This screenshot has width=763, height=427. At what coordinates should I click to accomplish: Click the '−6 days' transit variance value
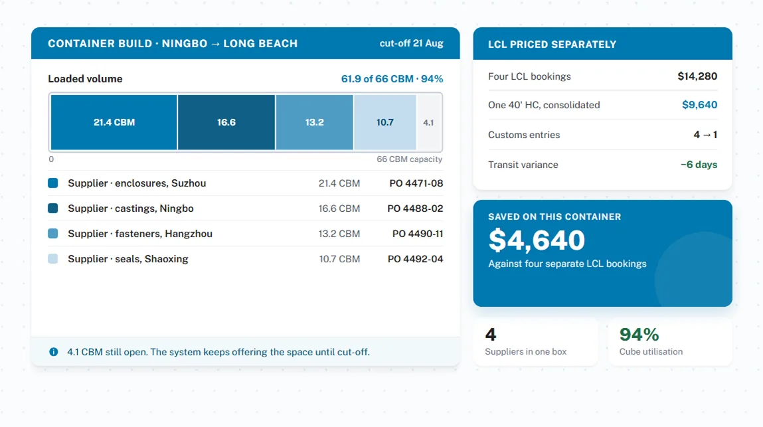pyautogui.click(x=699, y=165)
